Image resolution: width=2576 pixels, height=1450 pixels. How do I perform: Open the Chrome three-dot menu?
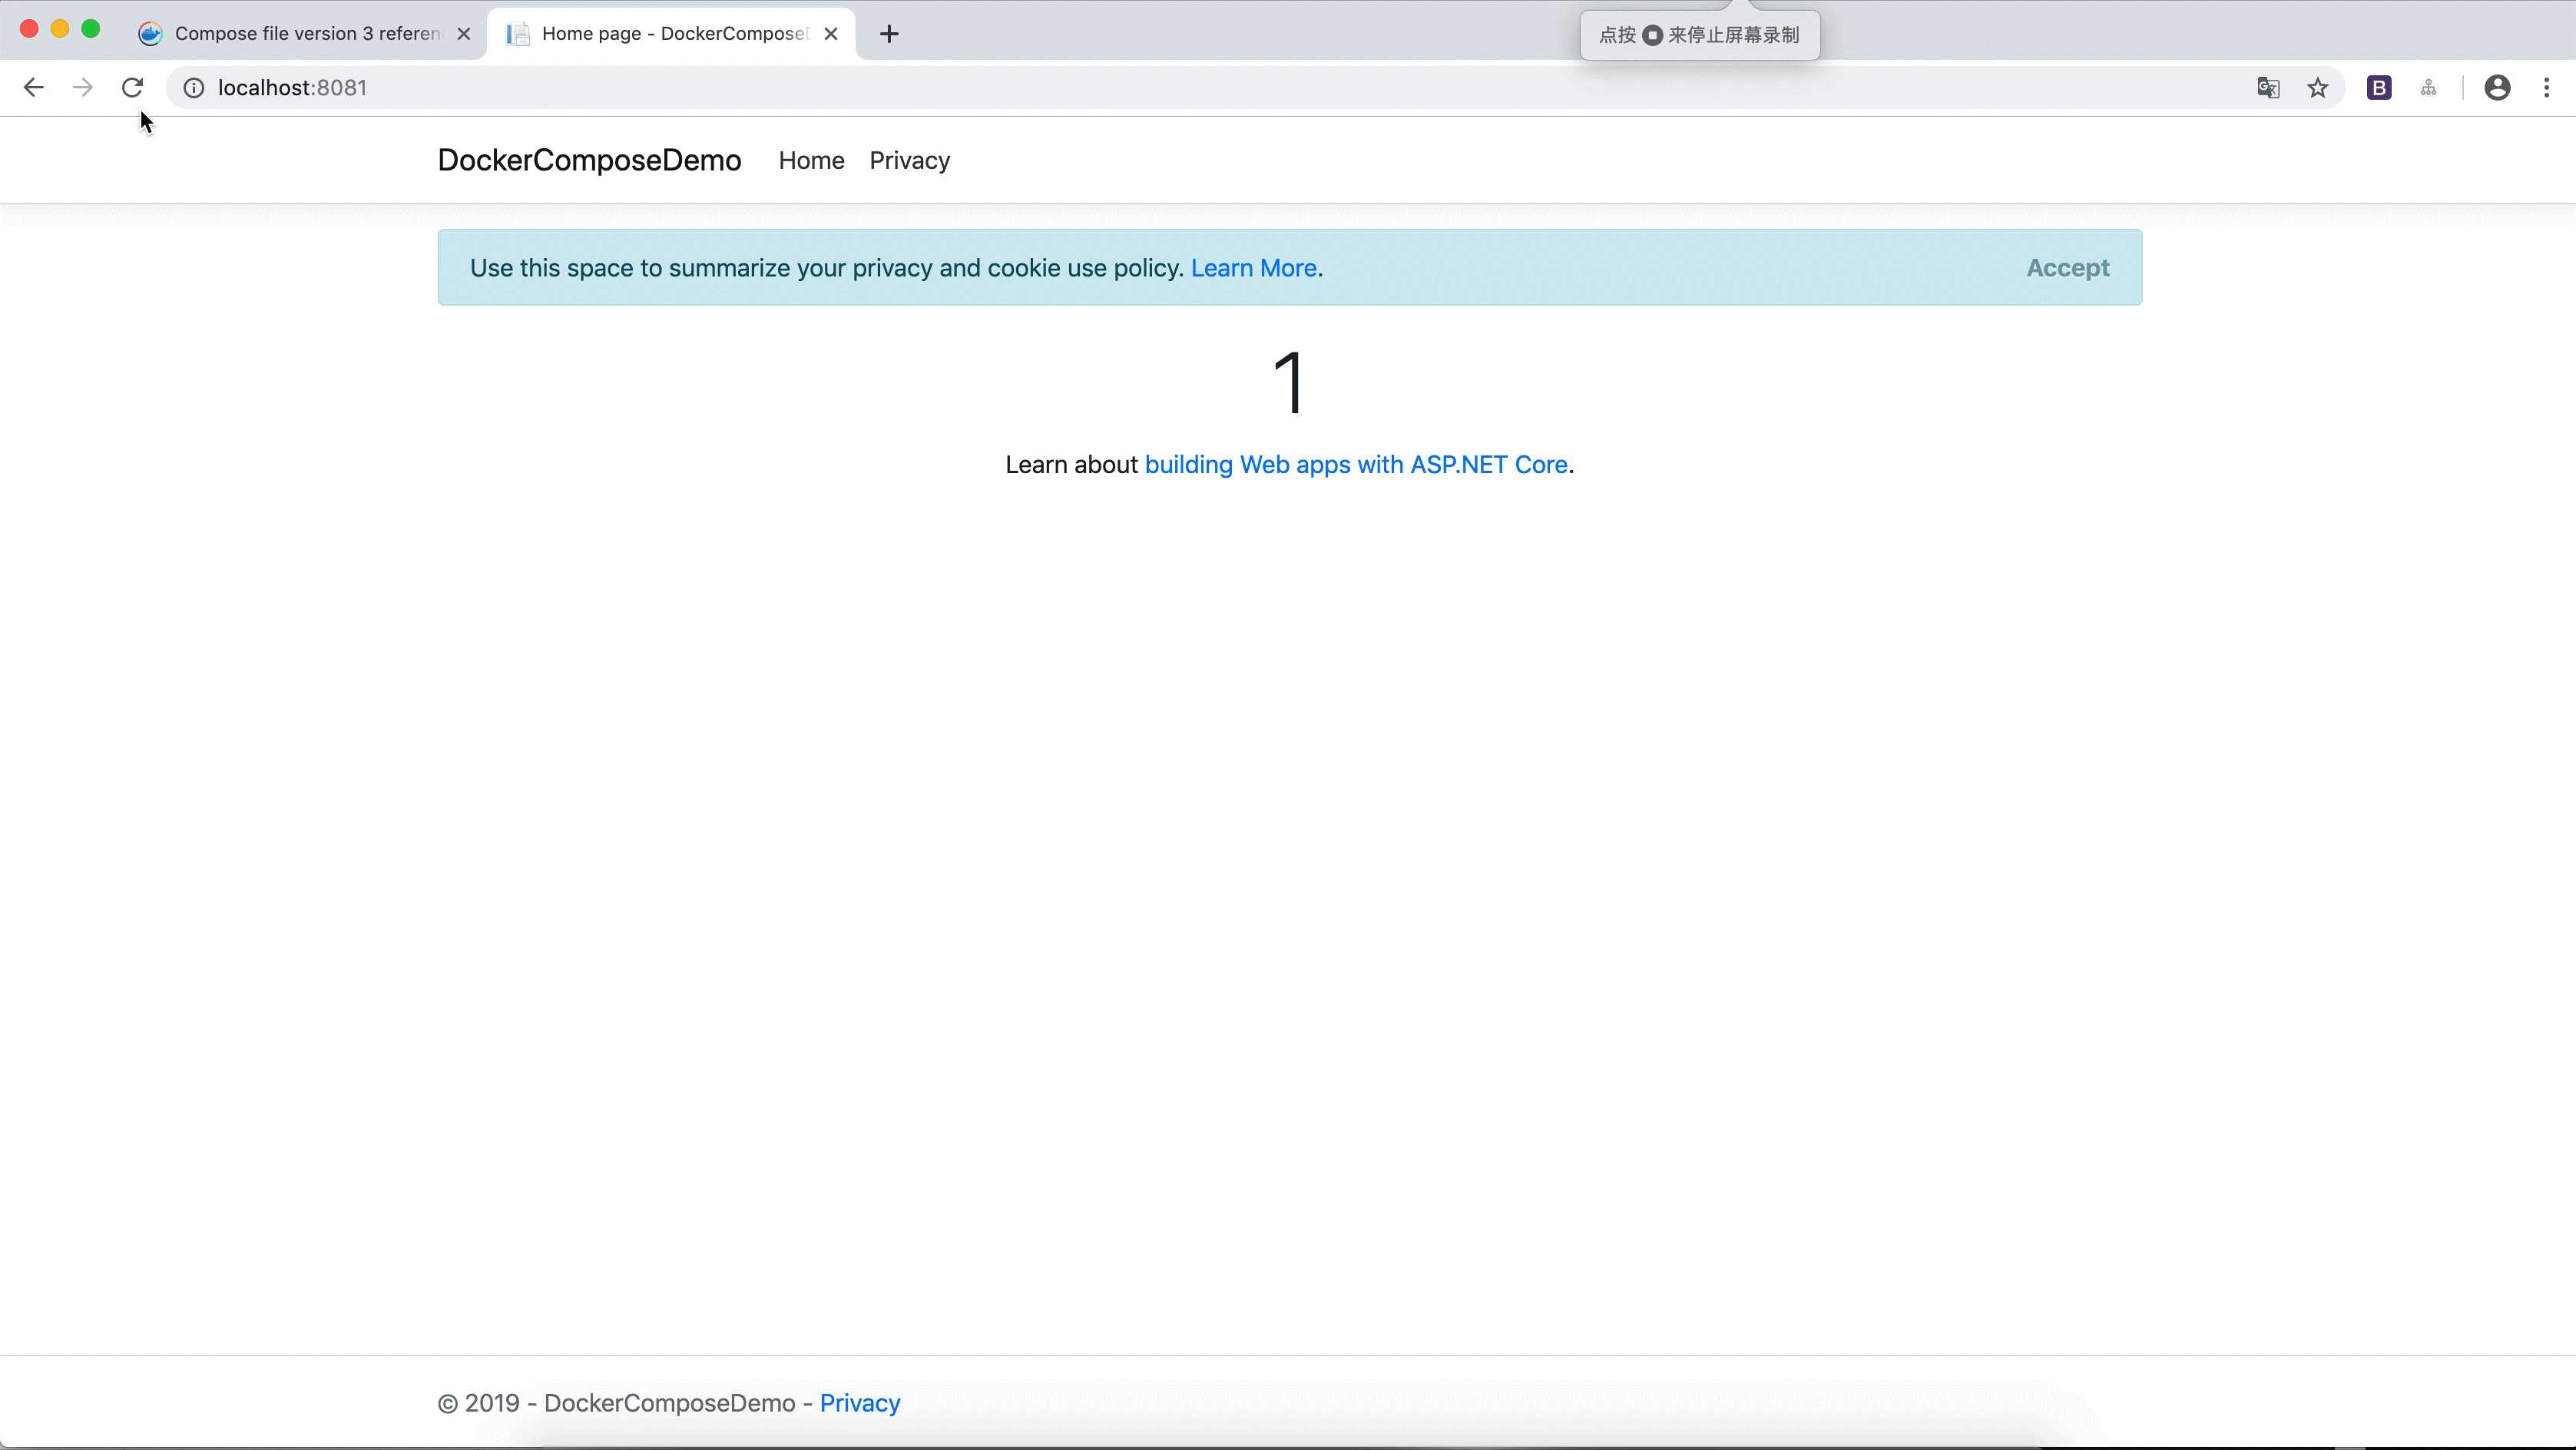click(2546, 88)
